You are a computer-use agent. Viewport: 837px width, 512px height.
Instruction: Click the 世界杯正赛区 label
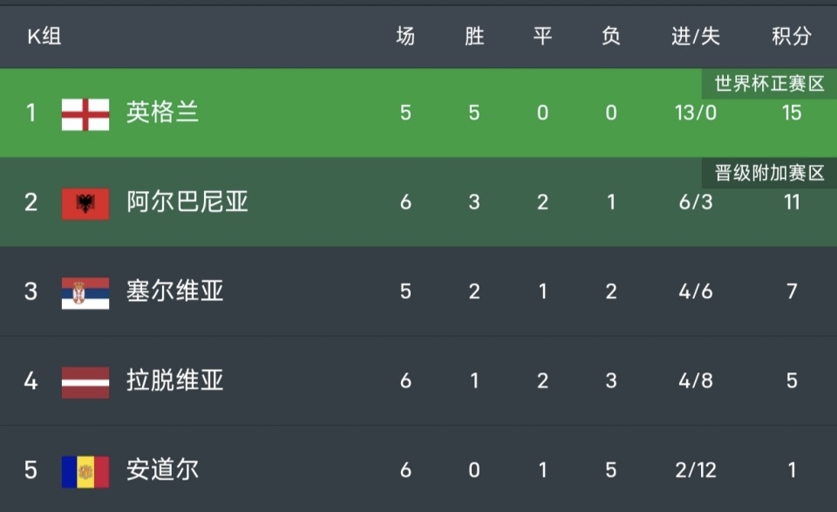769,85
